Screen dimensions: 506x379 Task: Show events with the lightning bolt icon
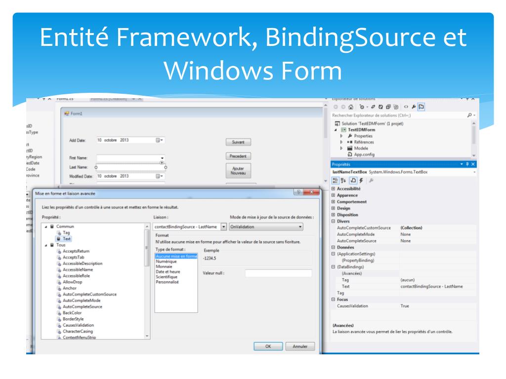[361, 181]
